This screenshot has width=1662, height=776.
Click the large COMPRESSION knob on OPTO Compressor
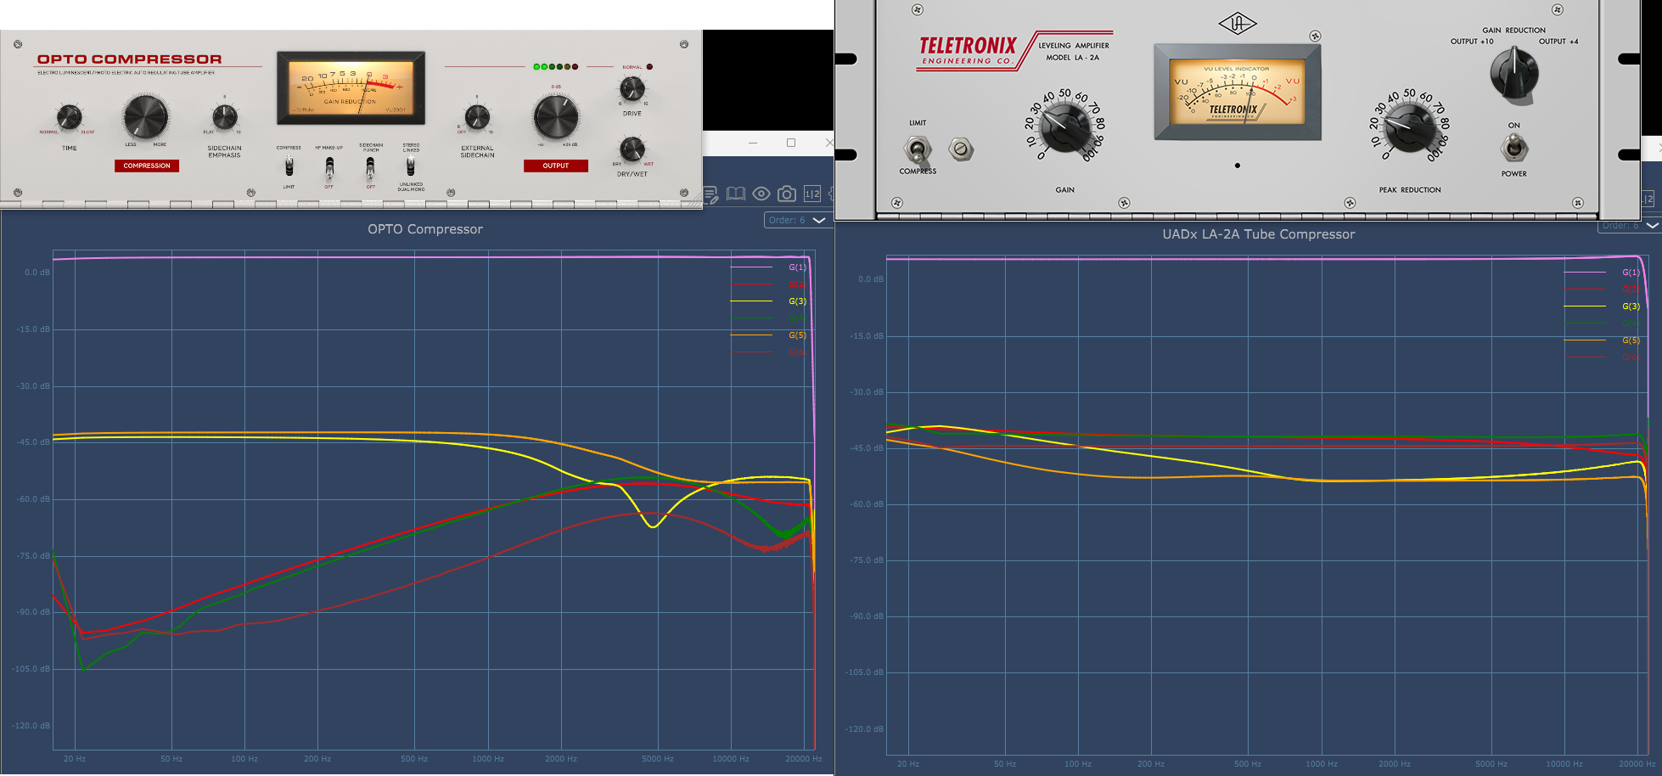(x=146, y=117)
